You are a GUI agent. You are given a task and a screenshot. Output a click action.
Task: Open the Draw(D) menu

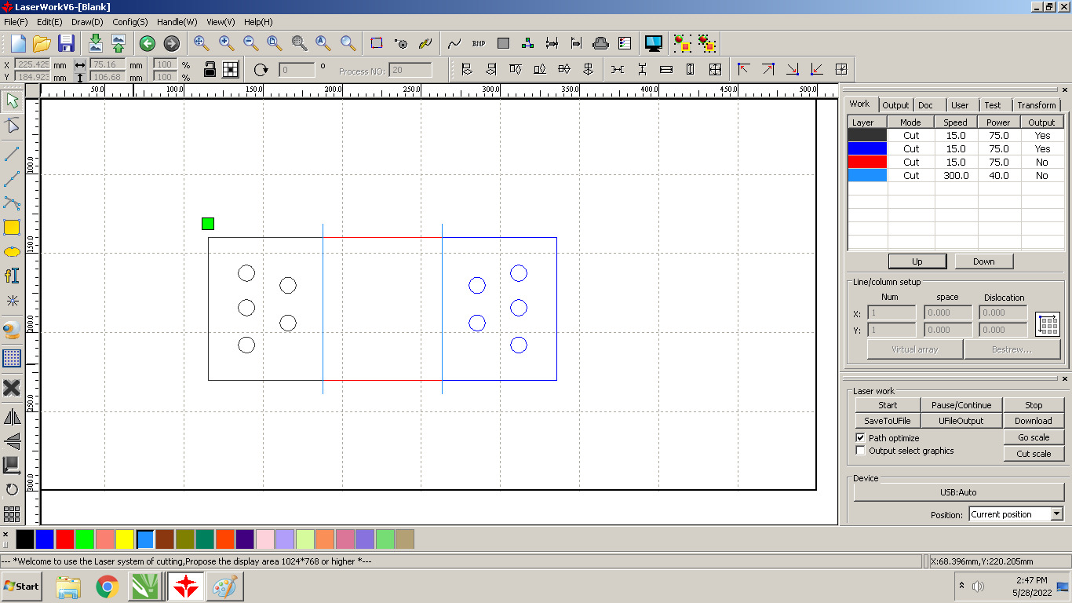click(x=87, y=22)
